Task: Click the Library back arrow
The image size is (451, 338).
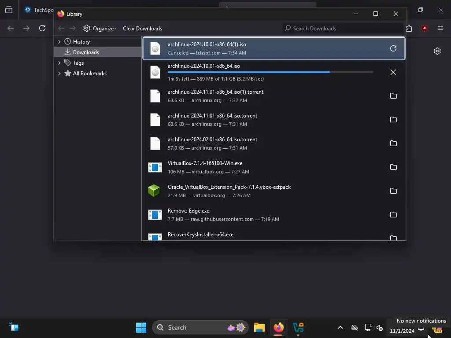Action: click(x=61, y=28)
